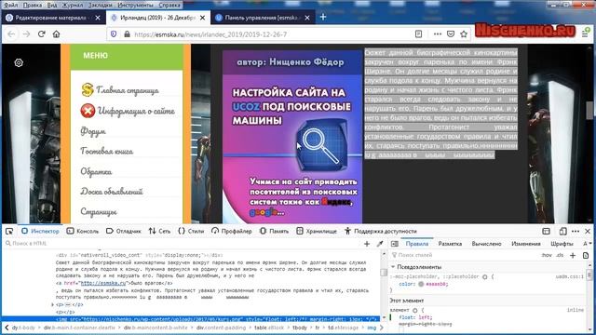
Task: Reload the current page
Action: tap(41, 34)
